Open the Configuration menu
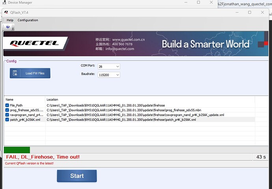 (28, 20)
